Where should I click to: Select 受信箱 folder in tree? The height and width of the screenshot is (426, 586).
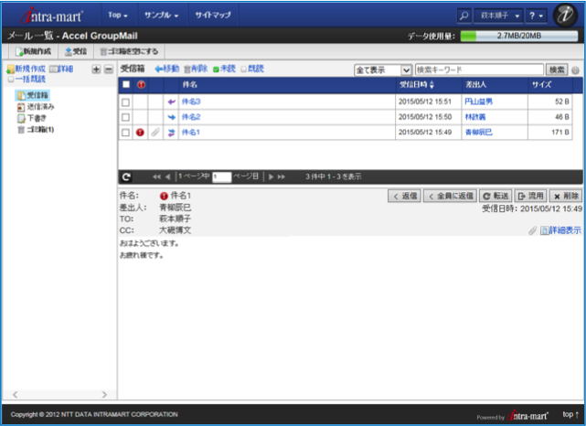click(33, 95)
